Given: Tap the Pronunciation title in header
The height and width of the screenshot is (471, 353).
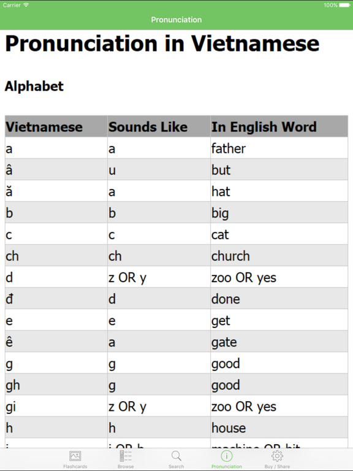Looking at the screenshot, I should click(x=176, y=20).
